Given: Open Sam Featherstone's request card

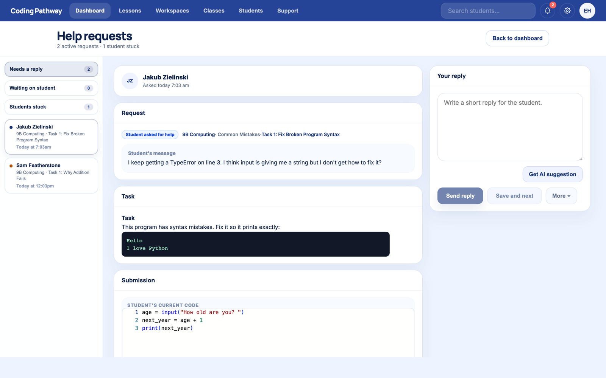Looking at the screenshot, I should pyautogui.click(x=51, y=175).
